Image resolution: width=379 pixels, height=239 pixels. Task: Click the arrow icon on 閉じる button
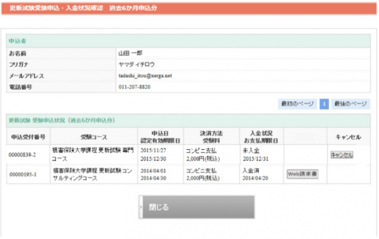coord(141,207)
